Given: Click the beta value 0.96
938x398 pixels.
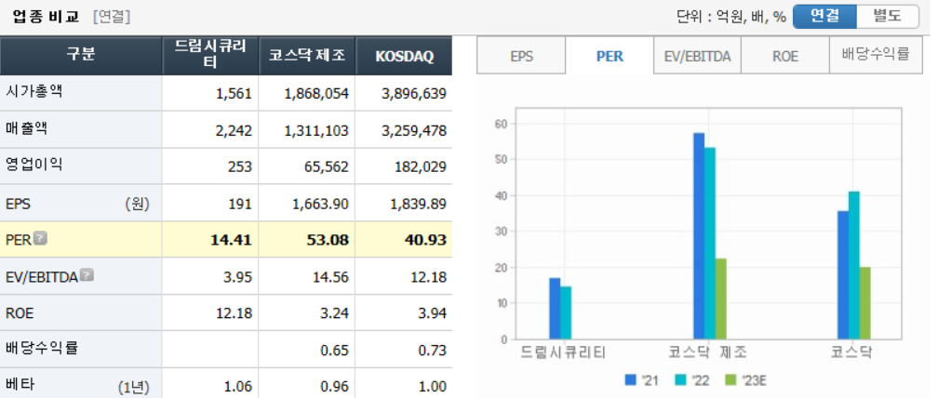Looking at the screenshot, I should pyautogui.click(x=333, y=387).
